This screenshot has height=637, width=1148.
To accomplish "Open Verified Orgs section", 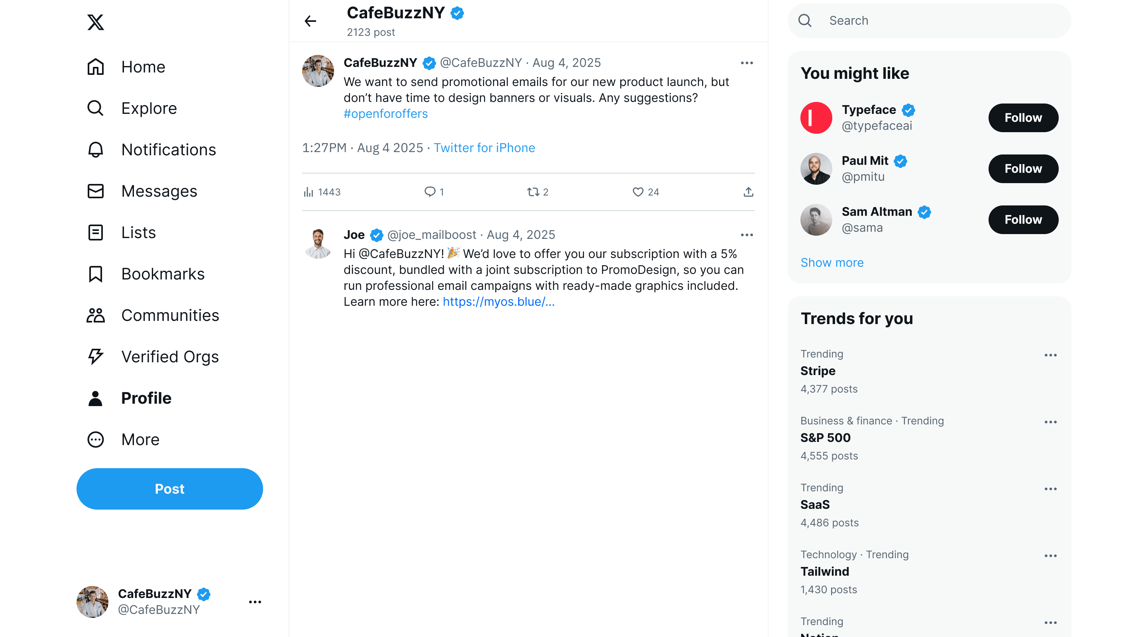I will pos(170,356).
